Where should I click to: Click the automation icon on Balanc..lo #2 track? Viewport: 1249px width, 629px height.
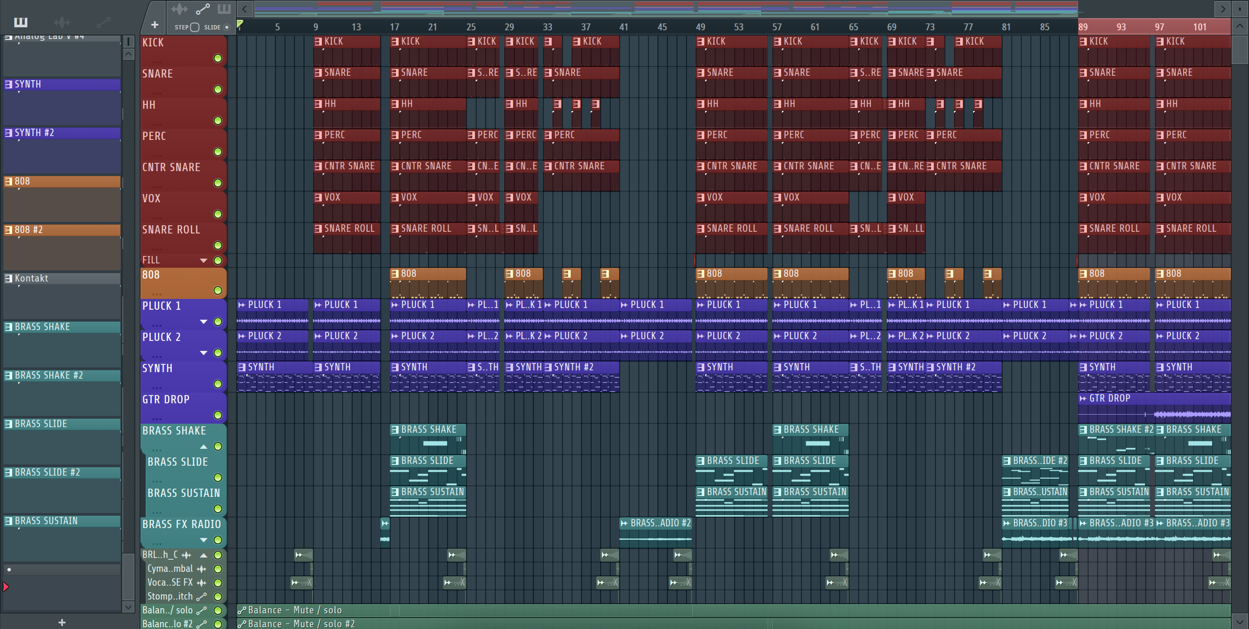pyautogui.click(x=202, y=624)
